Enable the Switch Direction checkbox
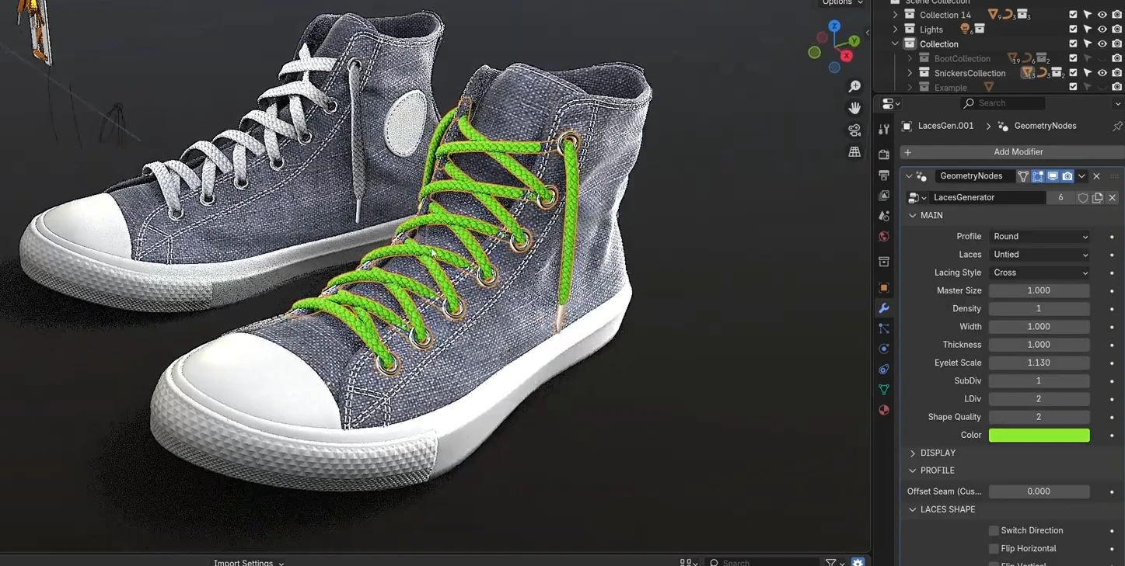The width and height of the screenshot is (1125, 566). (994, 530)
